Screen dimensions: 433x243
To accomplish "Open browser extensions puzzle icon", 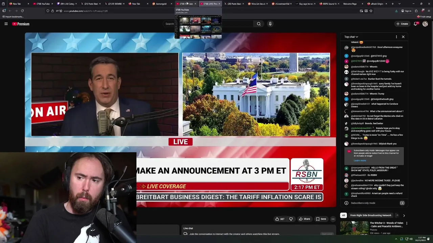I will click(416, 11).
